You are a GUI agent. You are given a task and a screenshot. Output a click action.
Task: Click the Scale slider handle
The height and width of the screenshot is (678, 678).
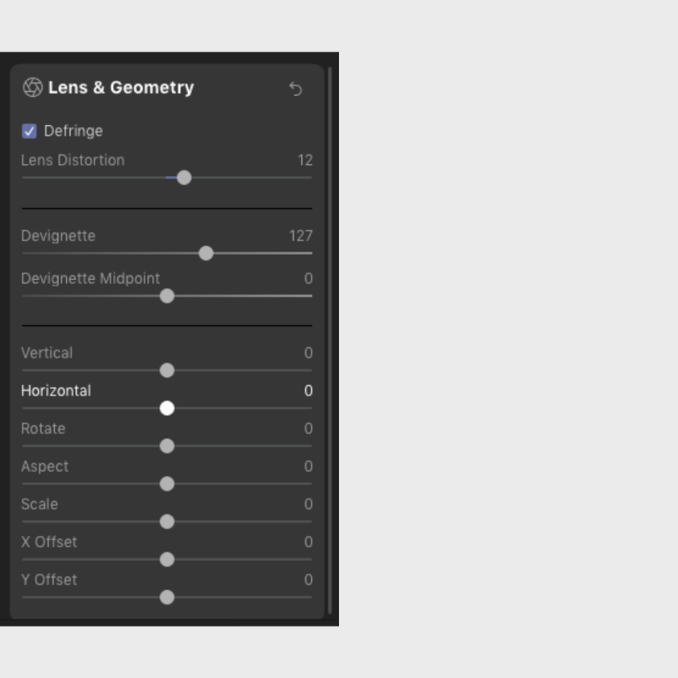point(167,522)
